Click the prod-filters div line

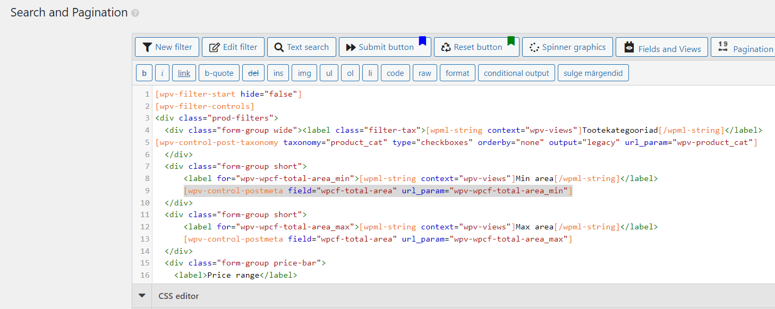217,118
